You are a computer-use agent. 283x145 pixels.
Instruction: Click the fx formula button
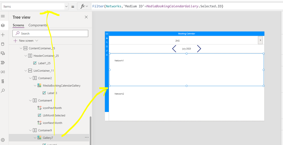tap(84, 6)
